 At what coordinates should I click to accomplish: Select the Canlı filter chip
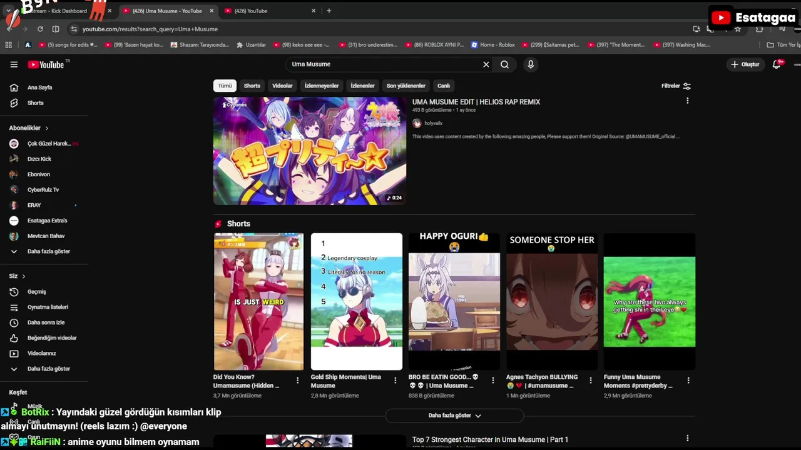444,86
